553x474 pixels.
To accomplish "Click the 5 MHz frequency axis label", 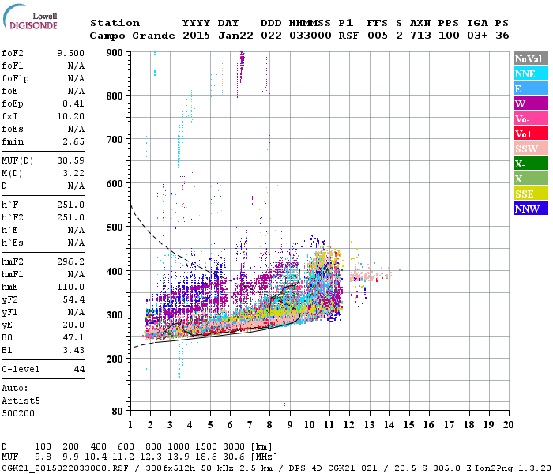I will (210, 425).
